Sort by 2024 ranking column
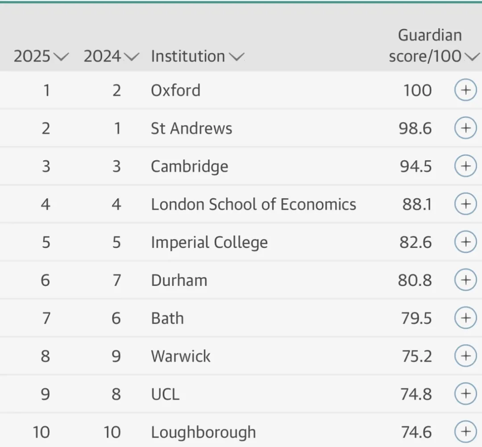Screen dimensions: 482x447 [111, 57]
